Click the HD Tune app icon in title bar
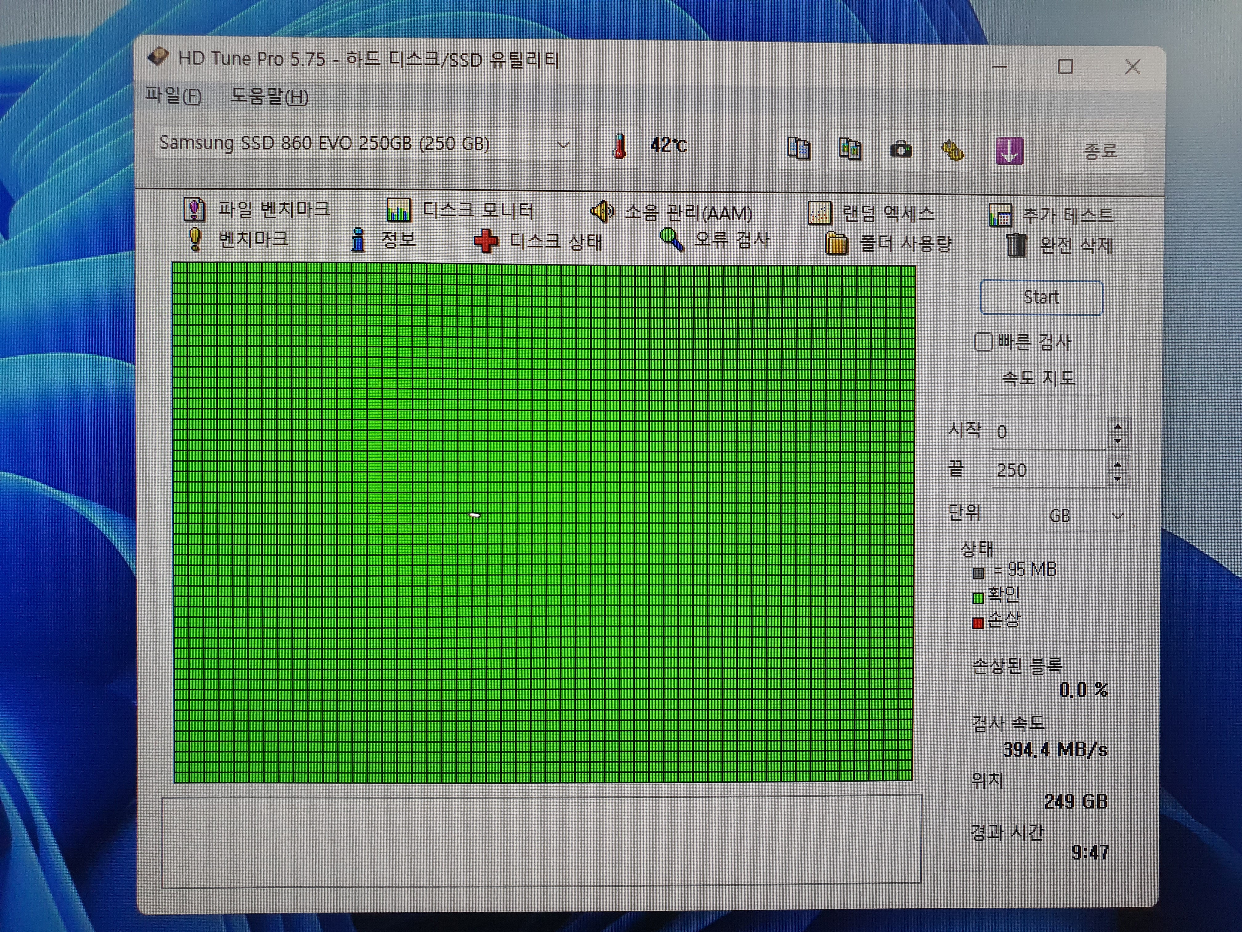Viewport: 1242px width, 932px height. pos(158,56)
